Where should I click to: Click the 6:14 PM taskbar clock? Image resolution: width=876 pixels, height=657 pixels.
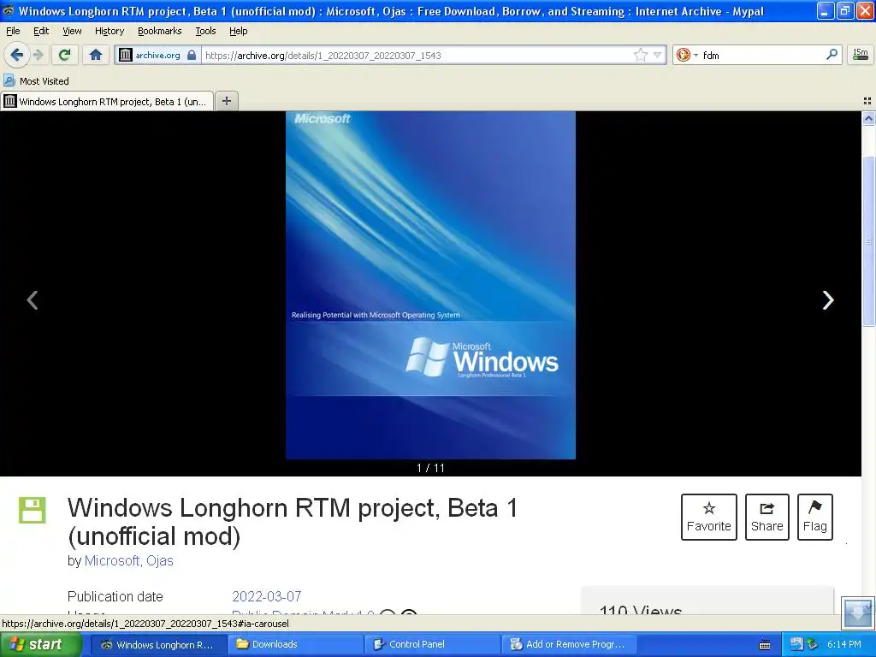tap(843, 644)
